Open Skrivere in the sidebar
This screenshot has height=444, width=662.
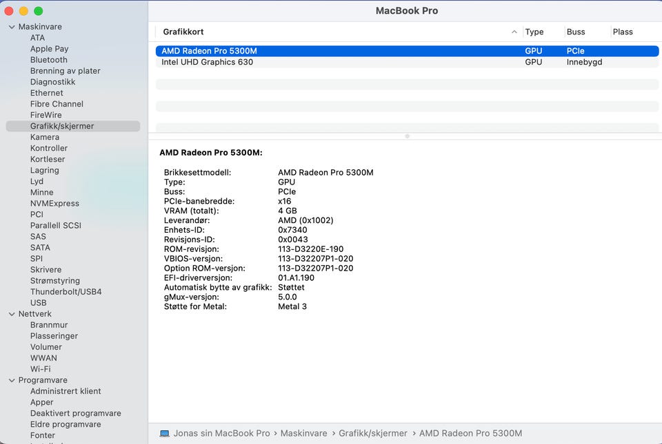pos(46,270)
